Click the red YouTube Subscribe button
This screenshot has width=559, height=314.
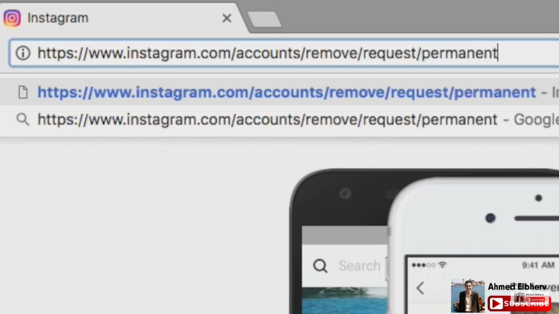(x=519, y=304)
